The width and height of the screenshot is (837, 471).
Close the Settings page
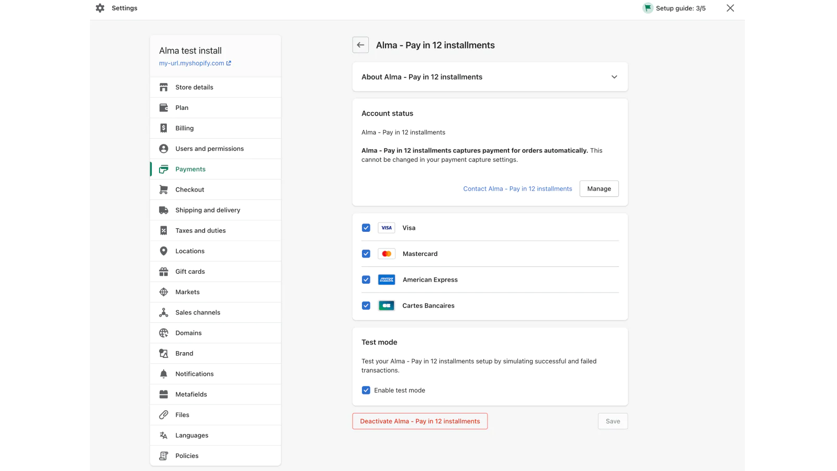coord(730,8)
